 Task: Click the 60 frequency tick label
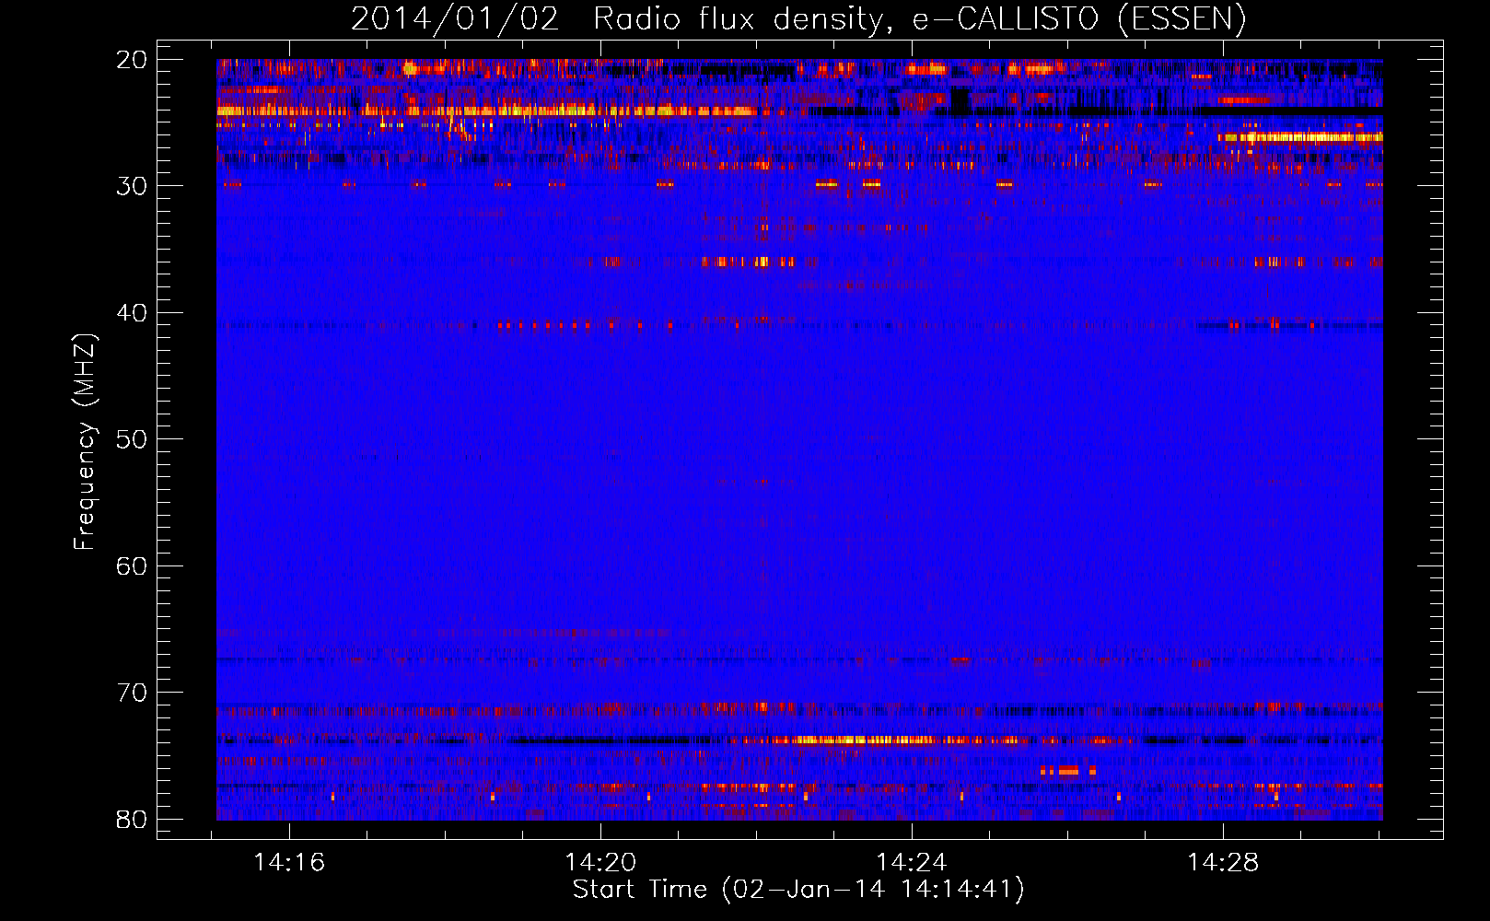click(x=132, y=566)
